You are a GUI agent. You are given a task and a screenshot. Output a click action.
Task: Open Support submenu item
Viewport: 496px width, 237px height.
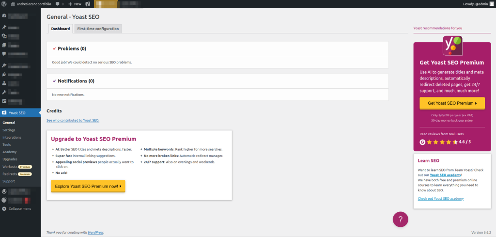[9, 181]
